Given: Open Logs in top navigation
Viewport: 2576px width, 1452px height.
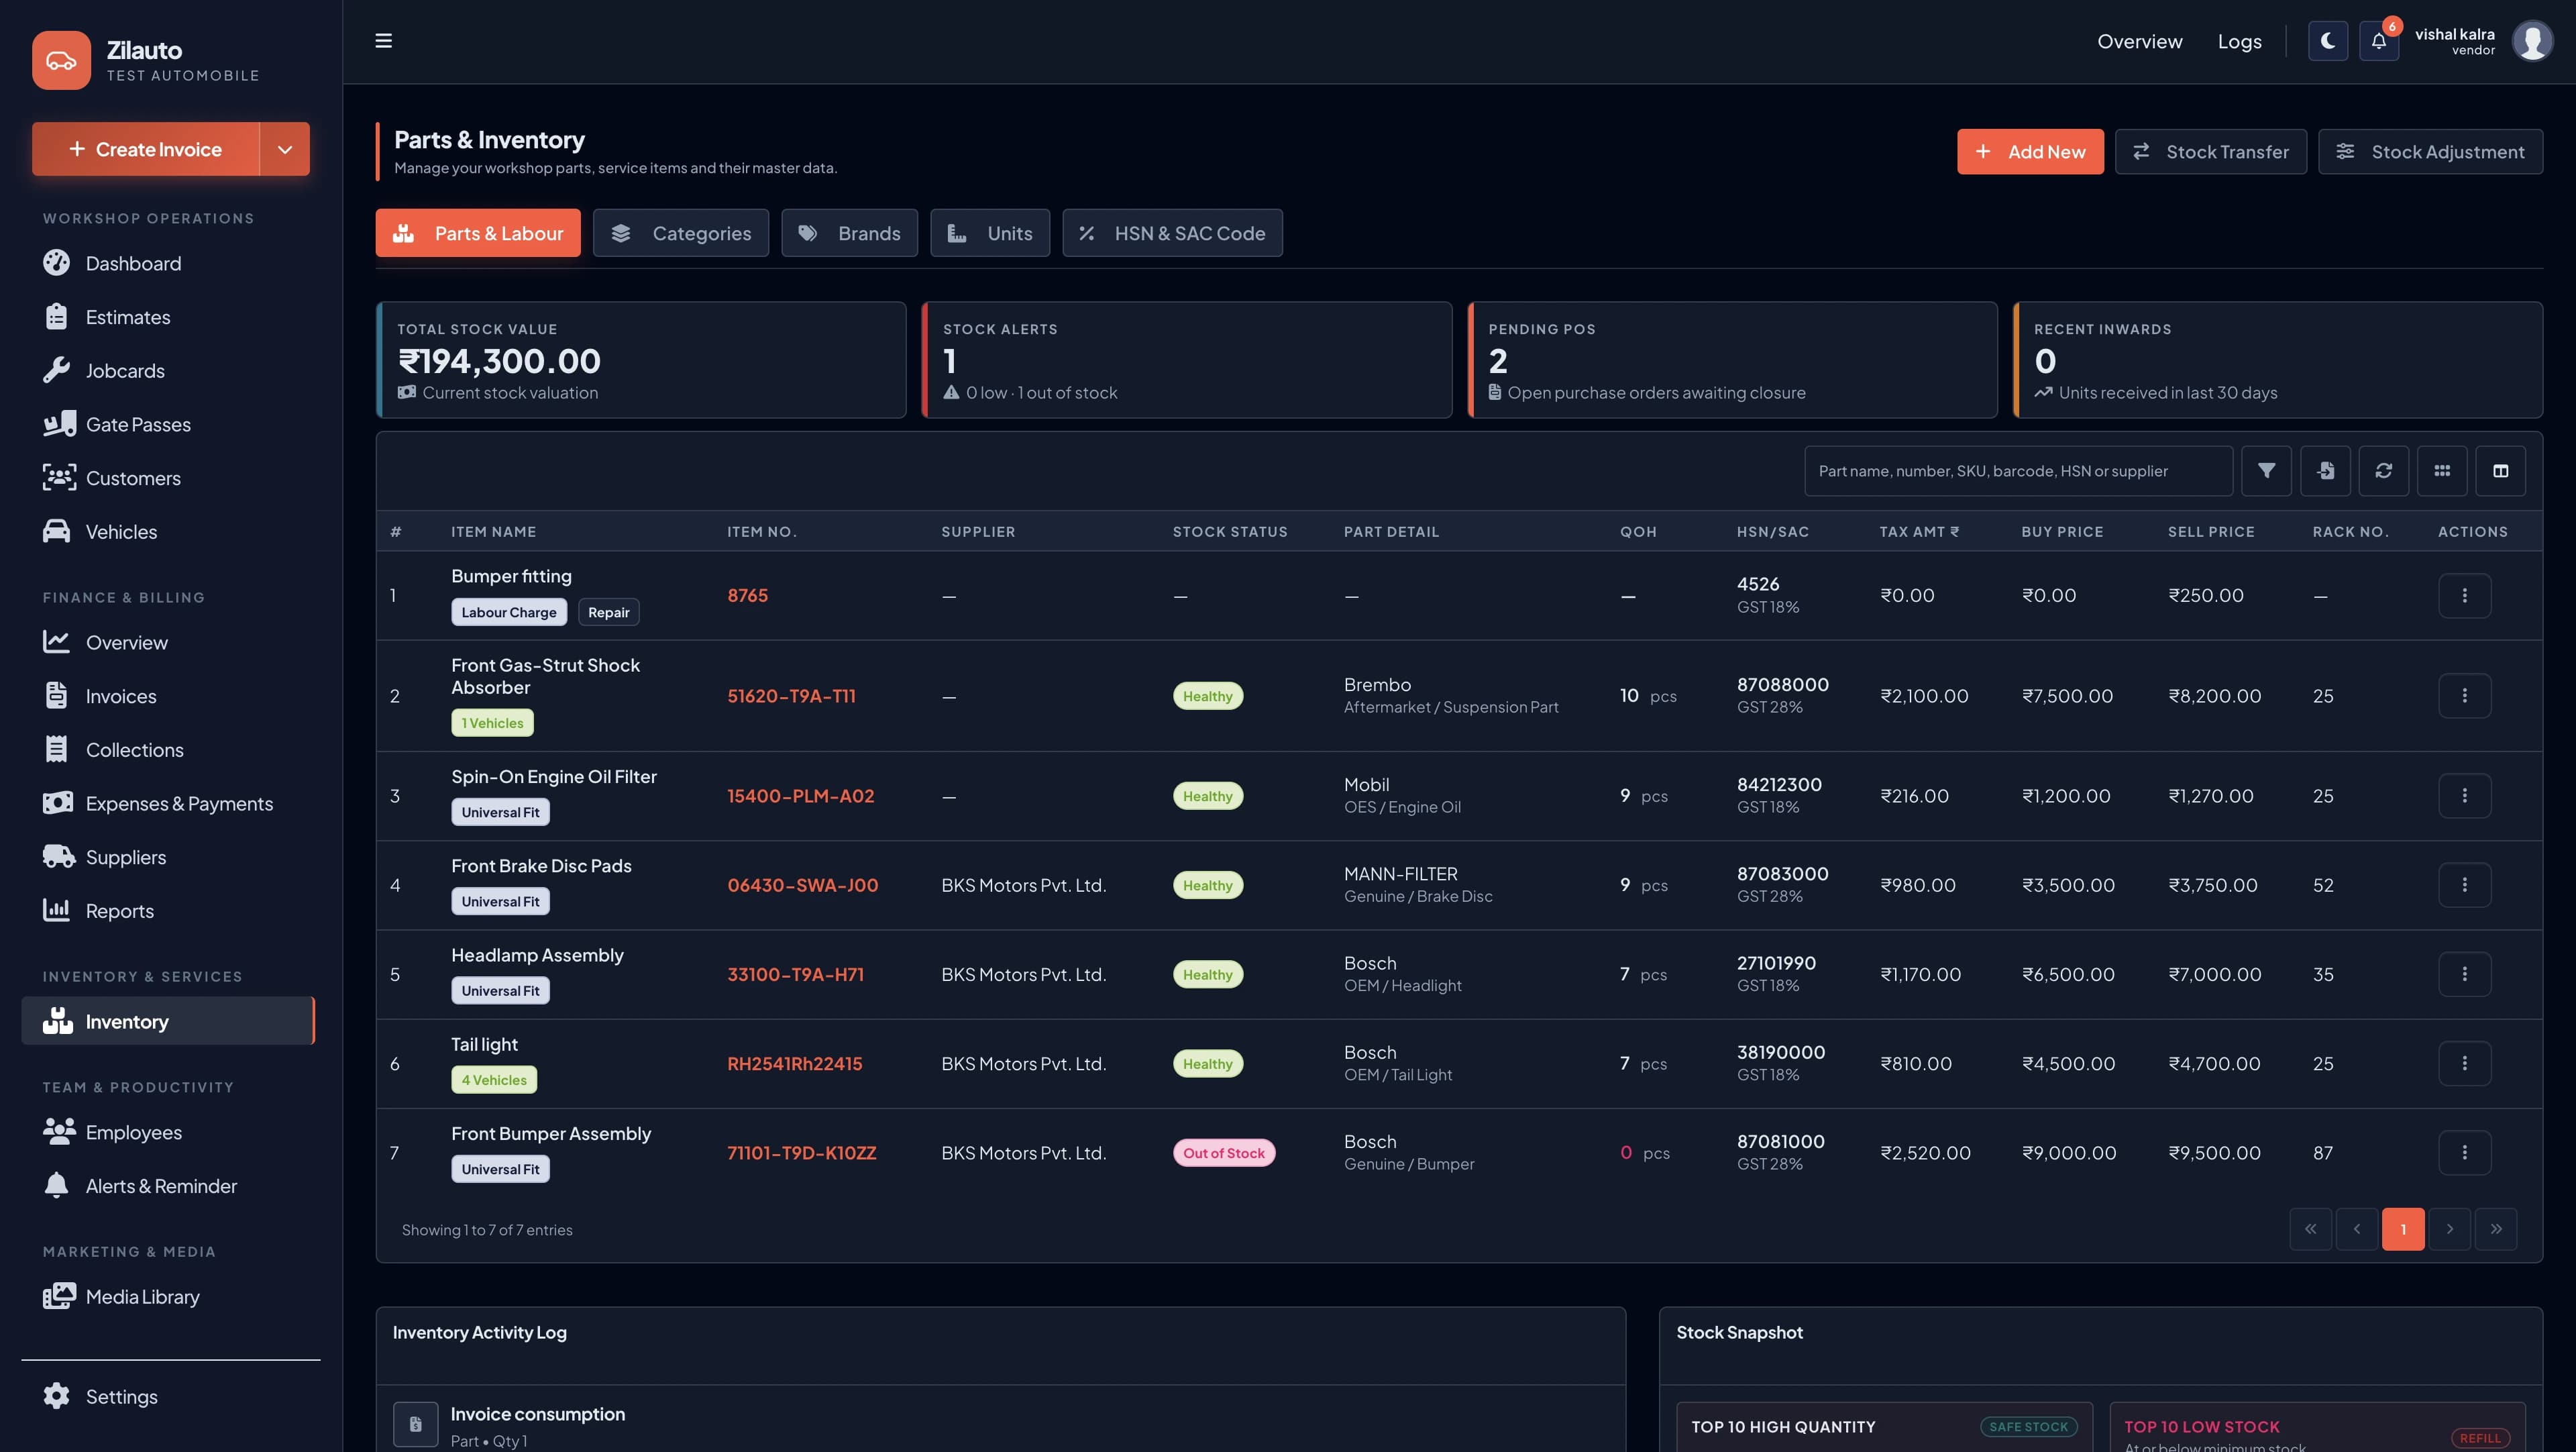Looking at the screenshot, I should pyautogui.click(x=2239, y=41).
